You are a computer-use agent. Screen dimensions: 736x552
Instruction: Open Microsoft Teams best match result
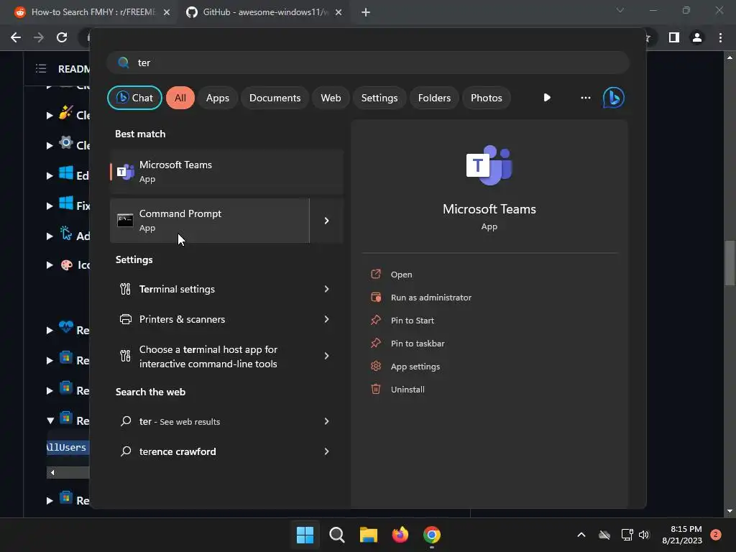coord(226,172)
